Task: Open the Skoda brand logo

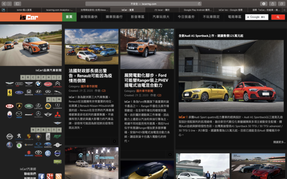Action: tap(19, 145)
